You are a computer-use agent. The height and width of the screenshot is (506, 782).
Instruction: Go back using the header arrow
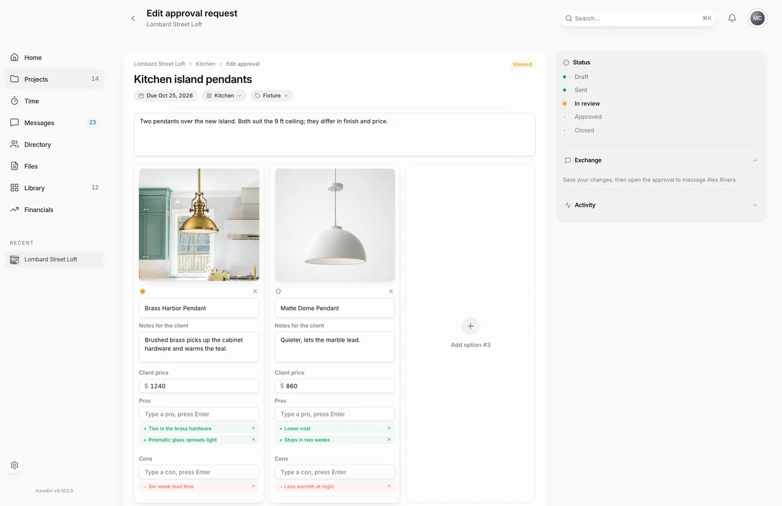pos(133,18)
